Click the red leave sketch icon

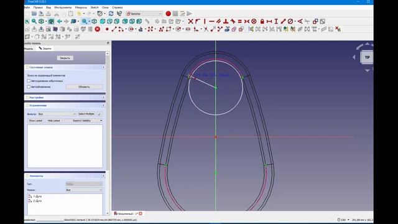(98, 29)
